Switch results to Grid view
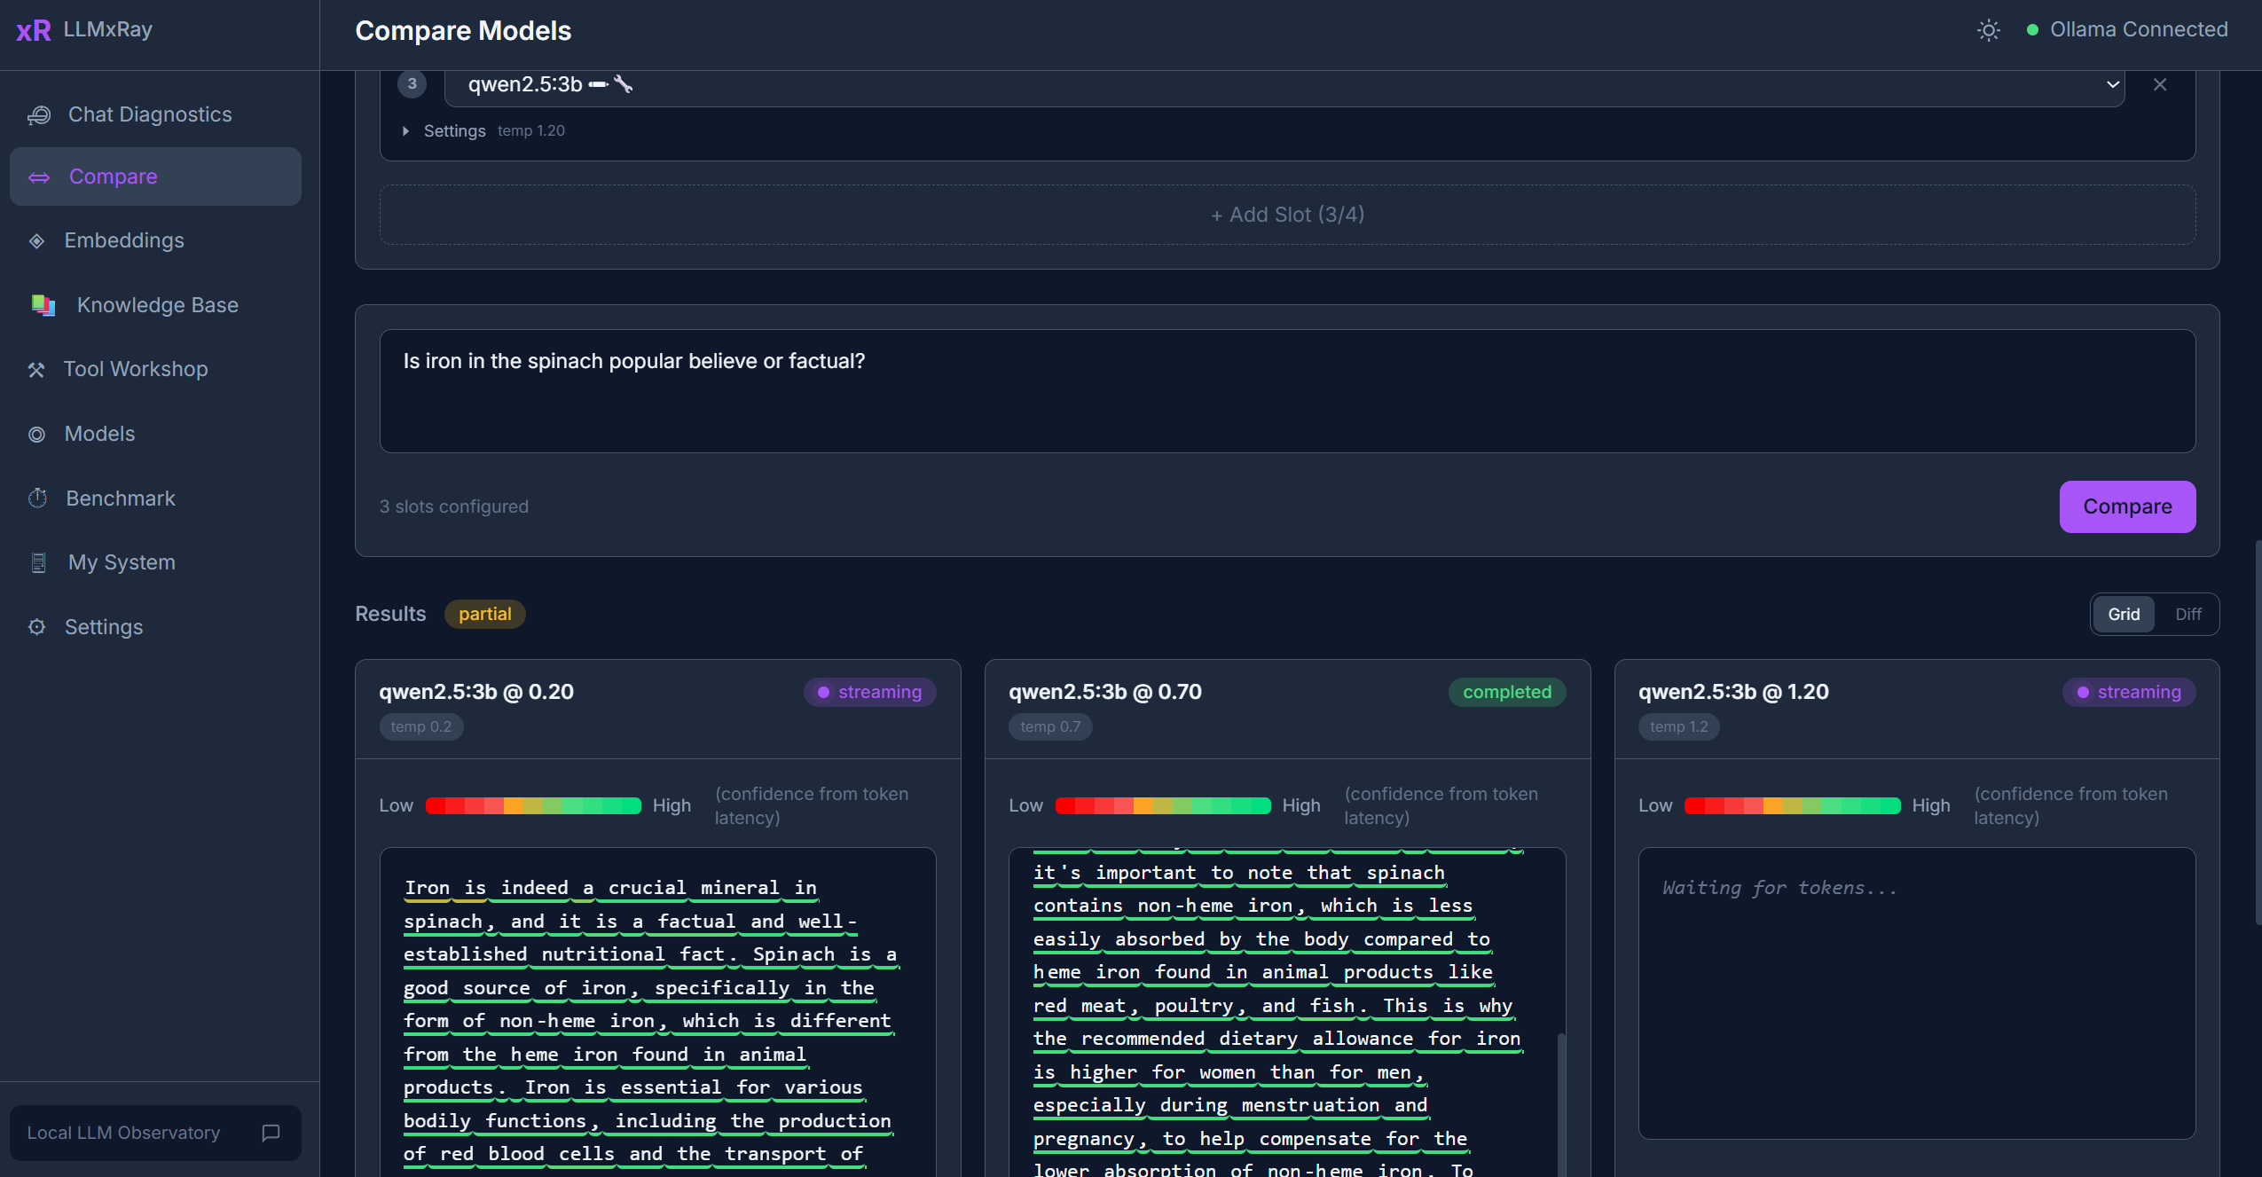2262x1177 pixels. [2123, 615]
